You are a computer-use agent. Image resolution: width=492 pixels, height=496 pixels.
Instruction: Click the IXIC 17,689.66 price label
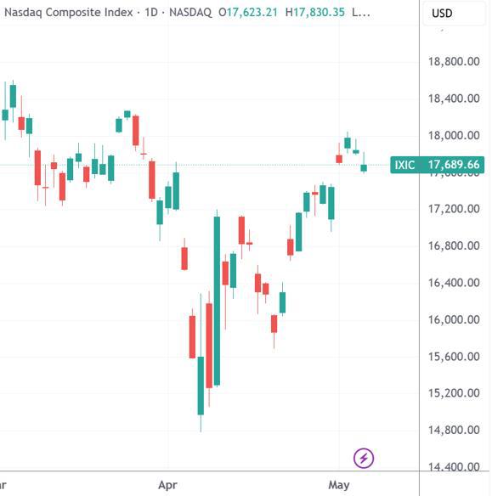coord(437,165)
